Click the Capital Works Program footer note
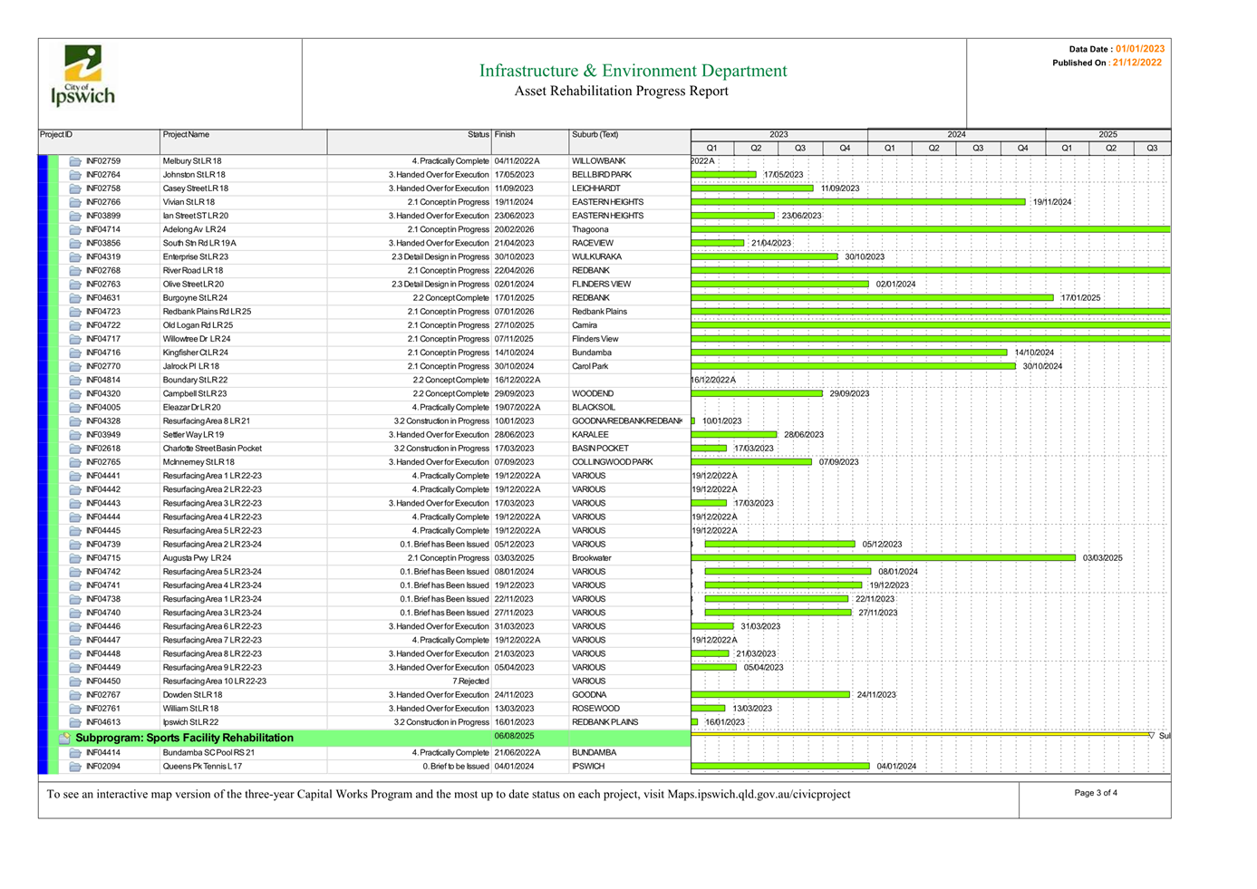The height and width of the screenshot is (889, 1257). 449,794
